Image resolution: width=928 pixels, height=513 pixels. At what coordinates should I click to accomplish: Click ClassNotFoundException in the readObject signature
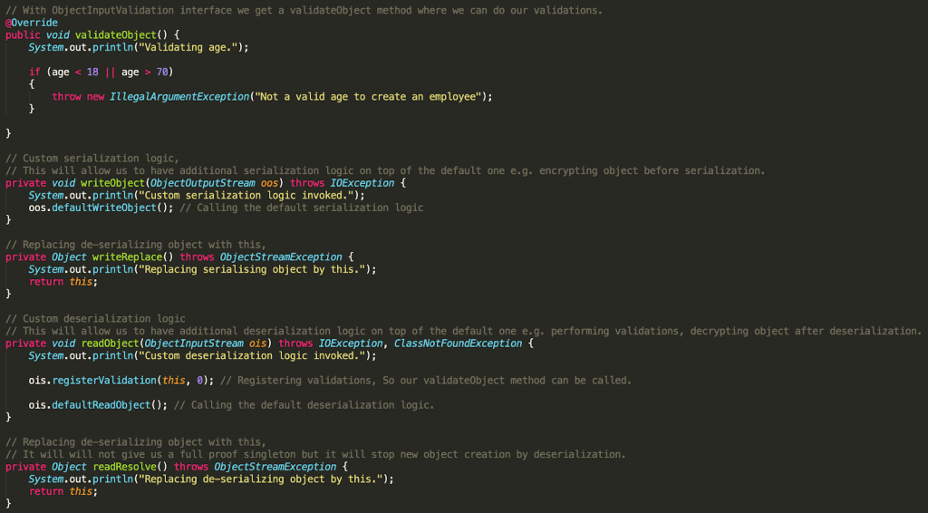458,344
